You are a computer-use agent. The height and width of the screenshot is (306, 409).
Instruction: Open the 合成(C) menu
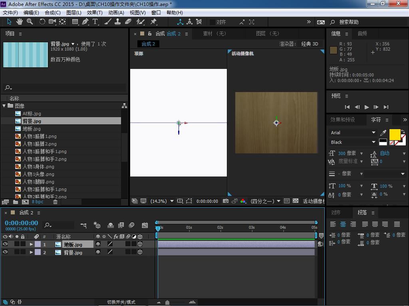coord(52,12)
